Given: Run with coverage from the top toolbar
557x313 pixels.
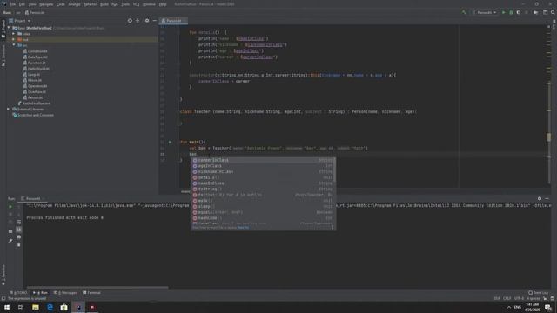Looking at the screenshot, I should click(519, 12).
